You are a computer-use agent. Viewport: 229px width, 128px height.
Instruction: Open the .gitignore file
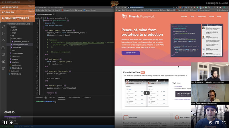point(16,56)
